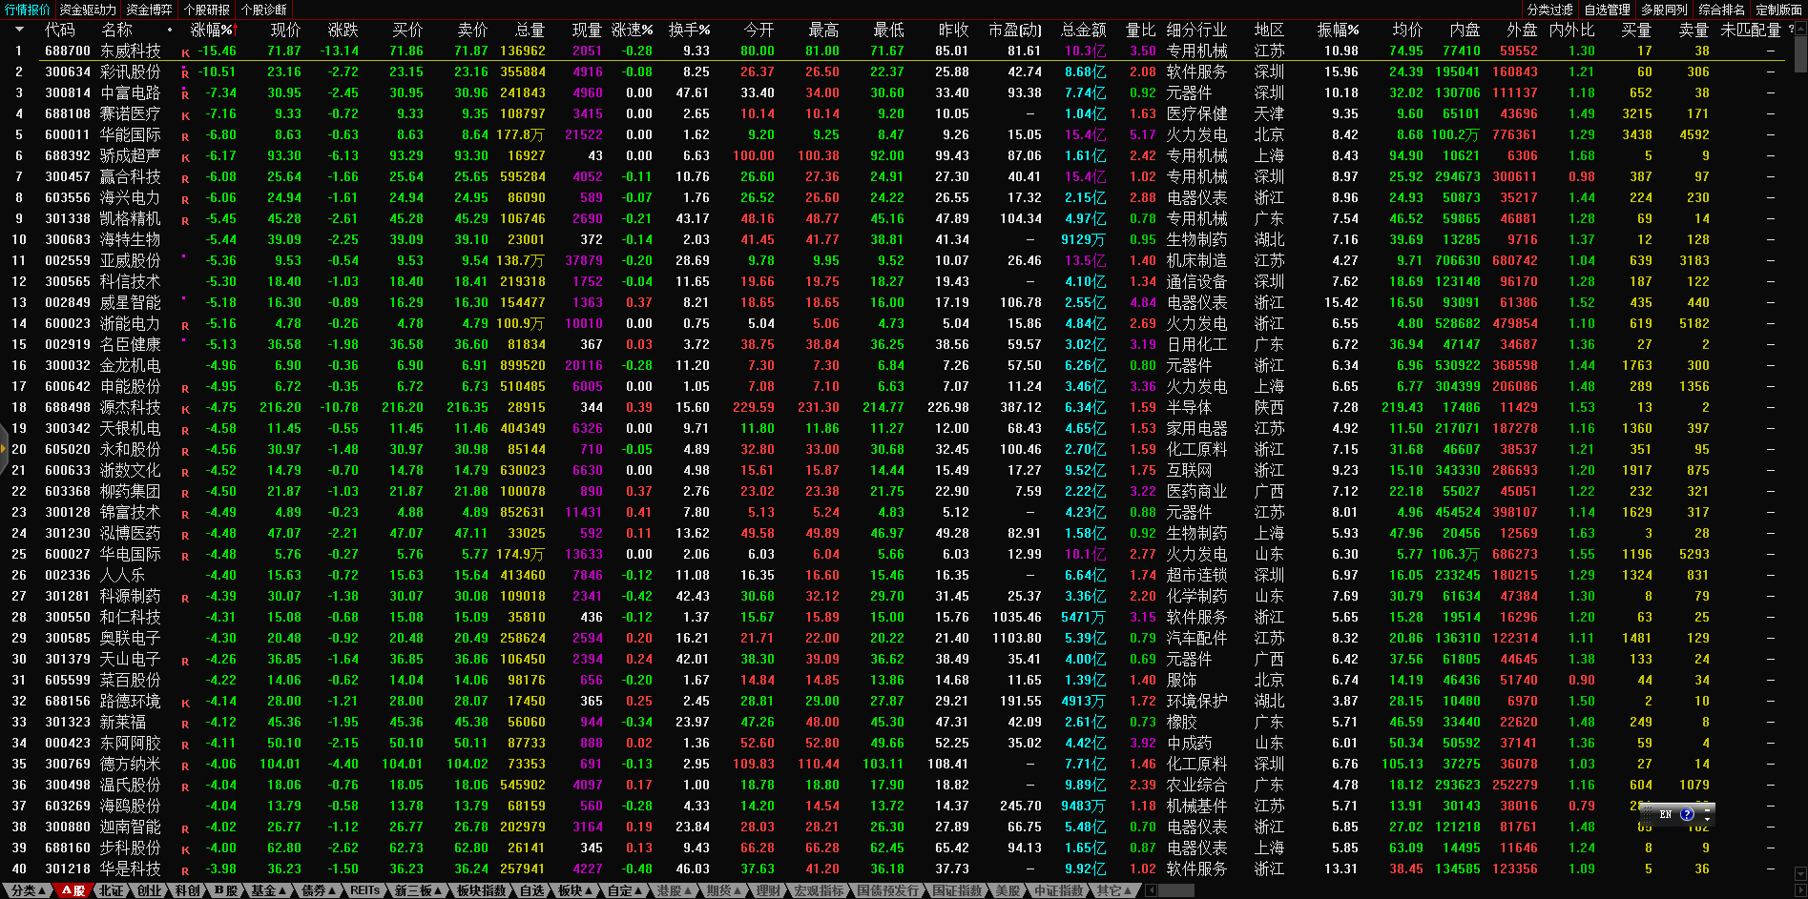
Task: Expand the 基金 fund list tab
Action: point(269,890)
